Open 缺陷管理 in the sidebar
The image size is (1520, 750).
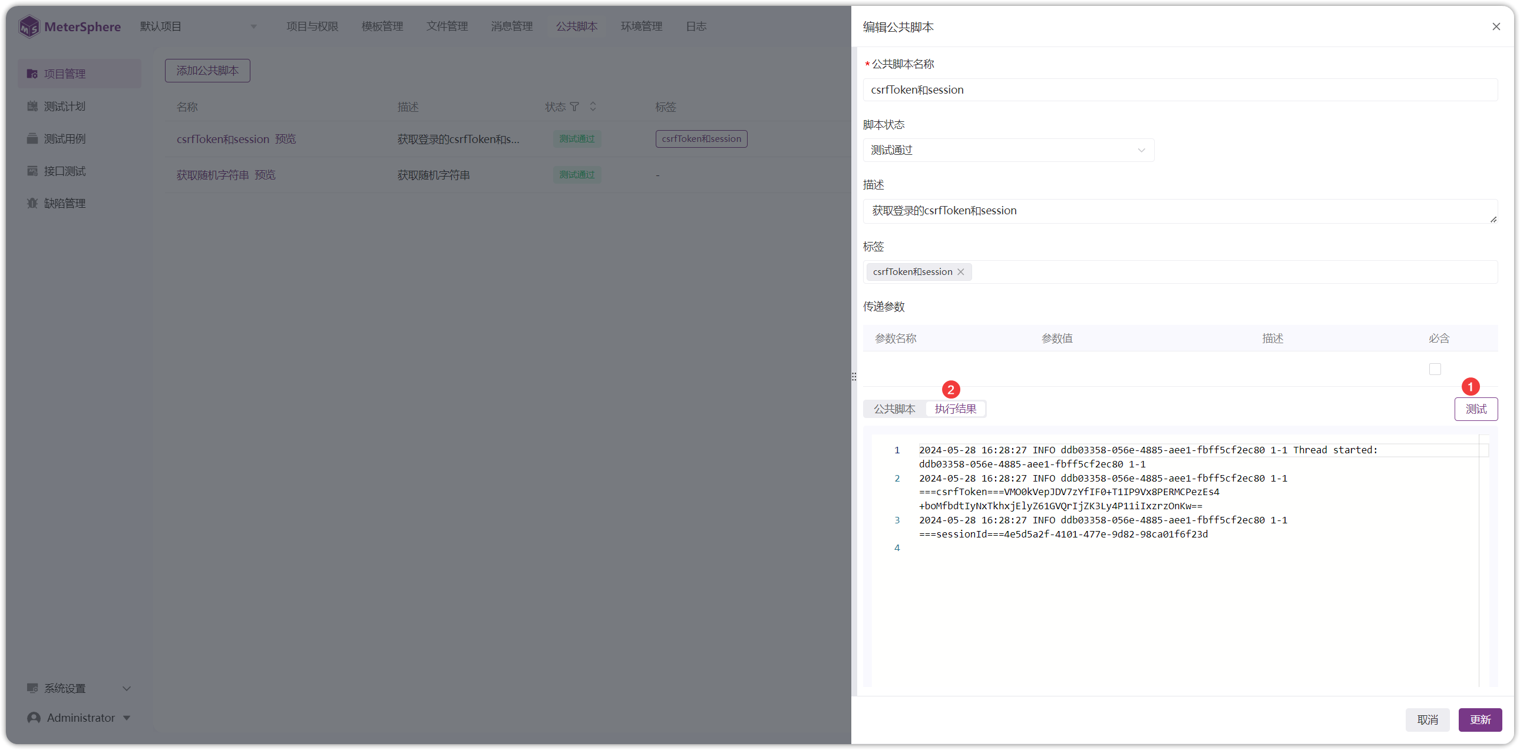80,204
